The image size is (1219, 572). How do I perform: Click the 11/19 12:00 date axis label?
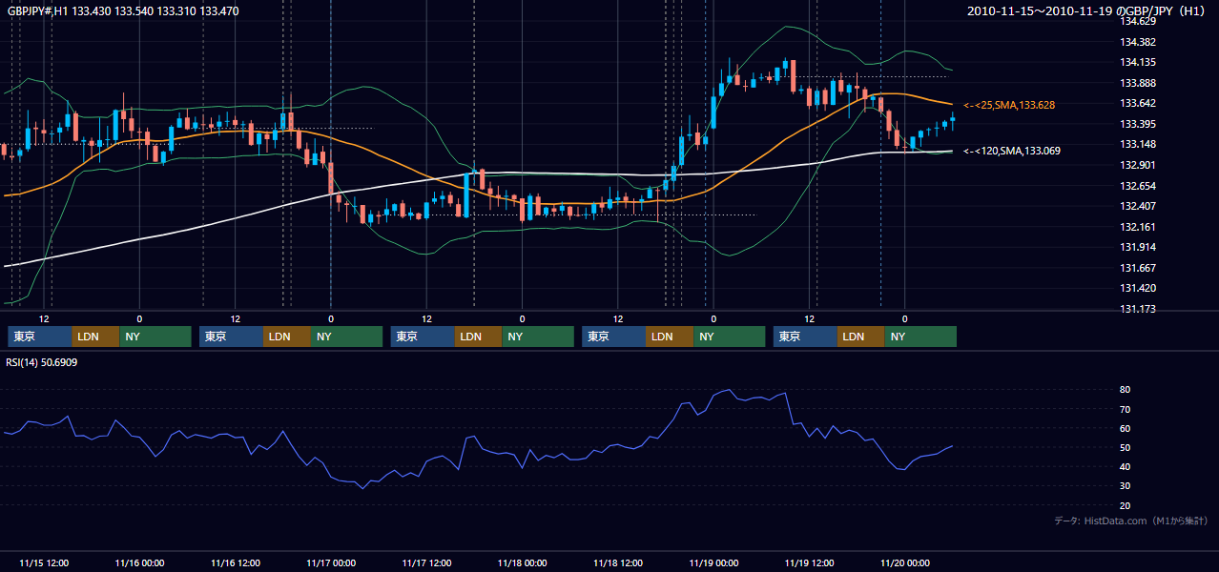click(x=810, y=562)
